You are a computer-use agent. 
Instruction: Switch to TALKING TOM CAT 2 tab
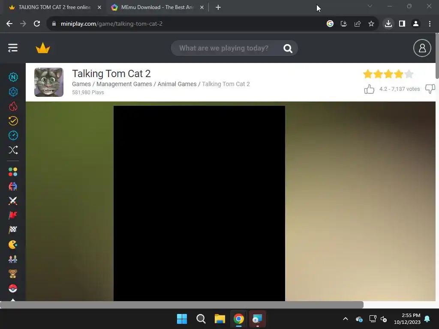(55, 7)
